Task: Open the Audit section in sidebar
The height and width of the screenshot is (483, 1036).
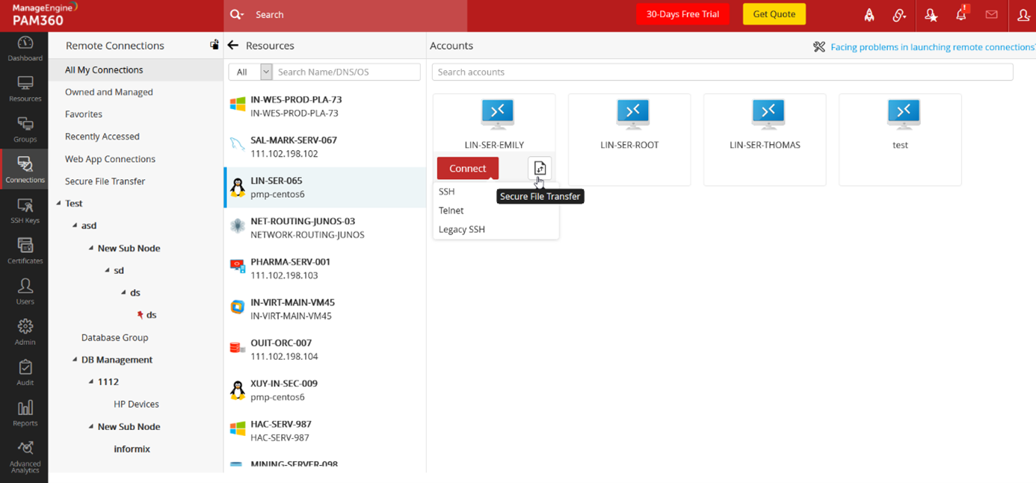Action: point(25,372)
